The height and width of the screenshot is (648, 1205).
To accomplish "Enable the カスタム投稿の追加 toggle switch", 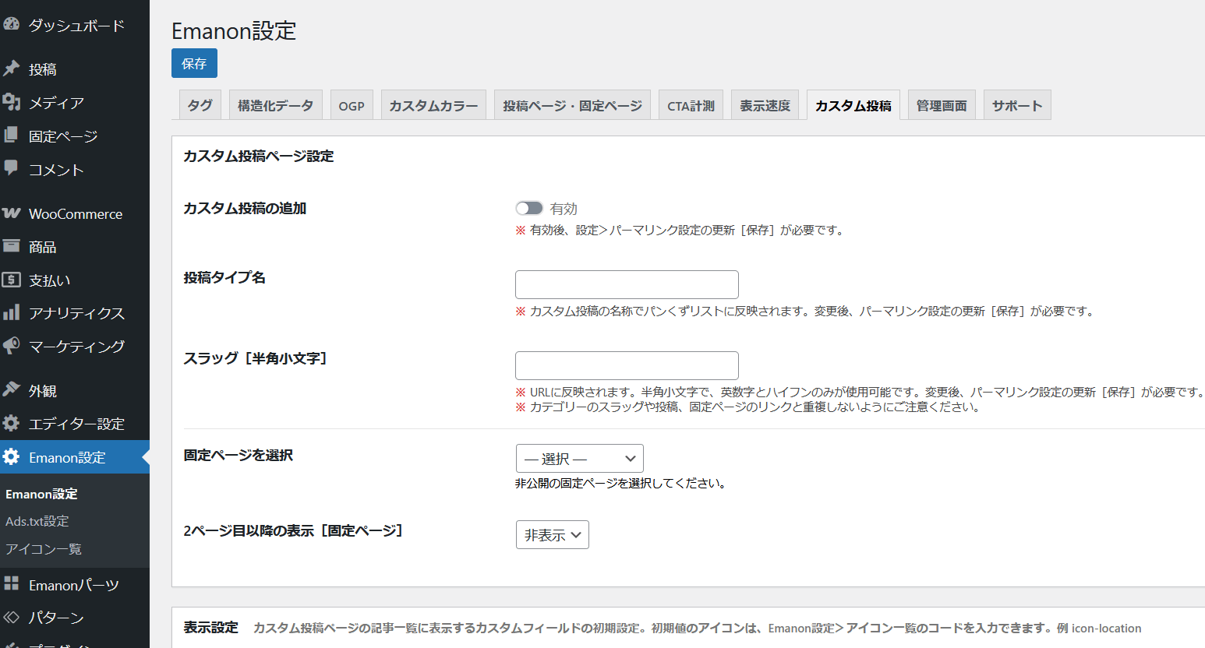I will [x=529, y=208].
